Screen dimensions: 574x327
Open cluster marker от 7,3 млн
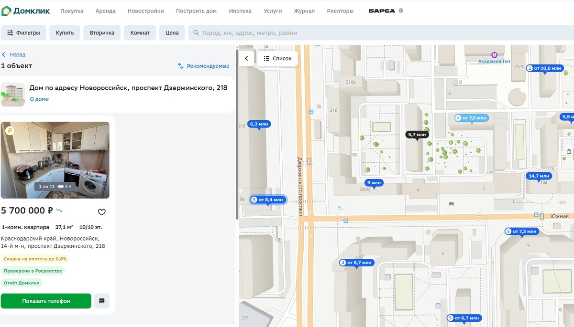click(522, 232)
